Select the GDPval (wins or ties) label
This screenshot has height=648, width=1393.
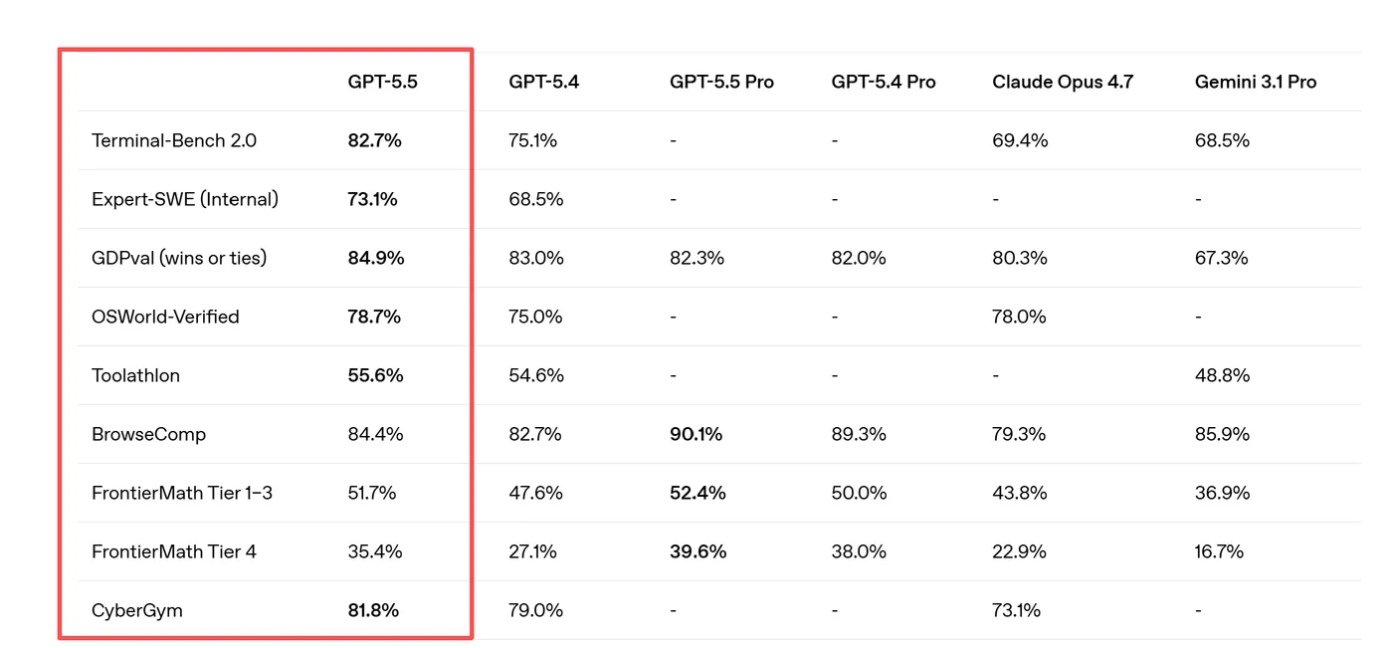(x=179, y=258)
